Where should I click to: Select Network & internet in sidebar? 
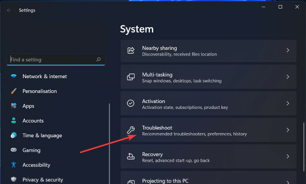[x=44, y=76]
